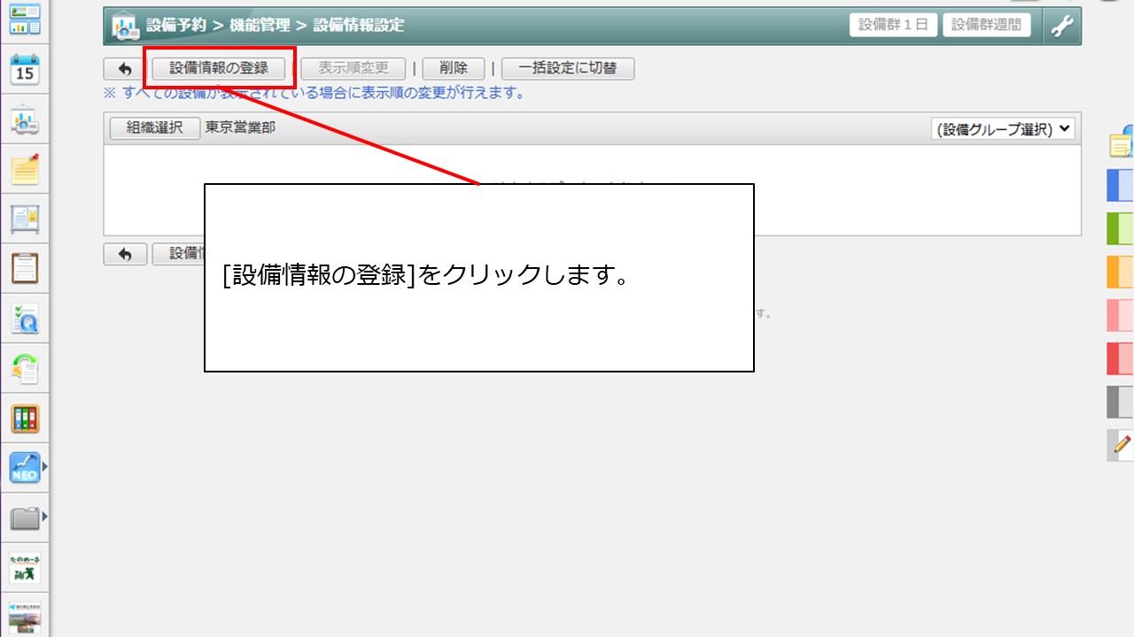Screen dimensions: 1134x637
Task: Open the calendar icon showing 15
Action: (x=25, y=69)
